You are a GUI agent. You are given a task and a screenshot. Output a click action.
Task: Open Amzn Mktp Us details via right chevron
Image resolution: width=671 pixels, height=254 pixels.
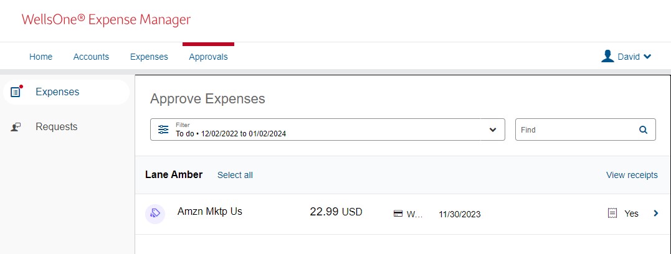coord(655,214)
